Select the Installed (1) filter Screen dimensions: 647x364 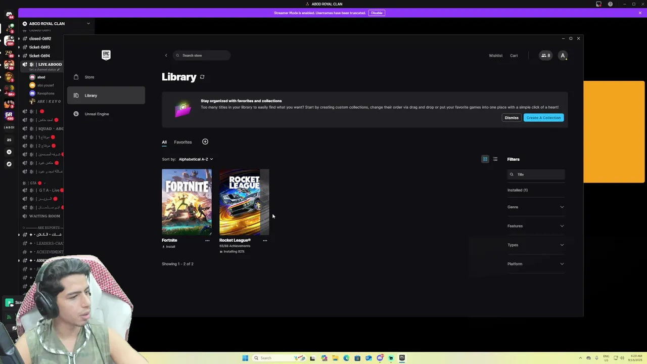click(518, 190)
